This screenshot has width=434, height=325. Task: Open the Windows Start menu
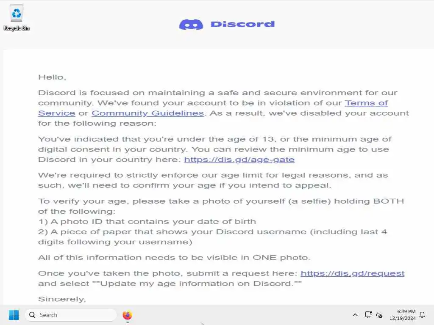pyautogui.click(x=14, y=315)
